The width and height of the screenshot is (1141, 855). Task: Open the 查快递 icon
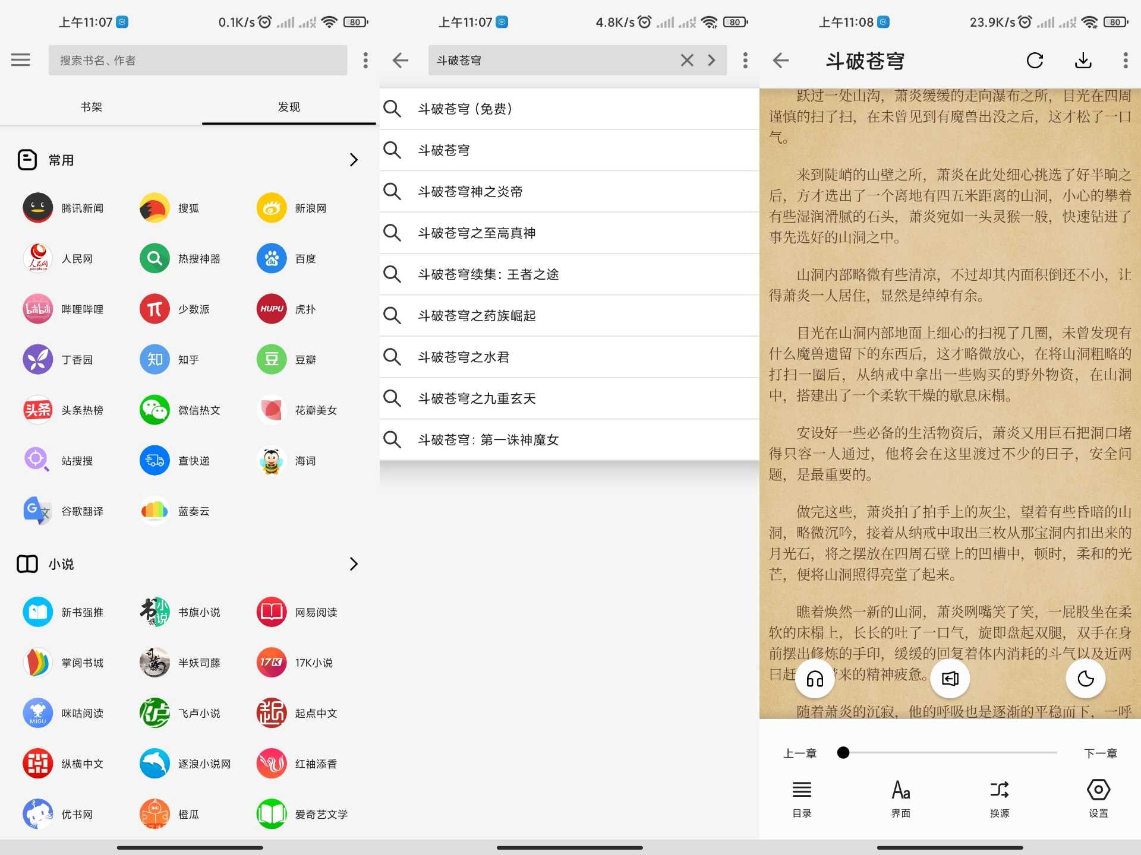[x=155, y=461]
